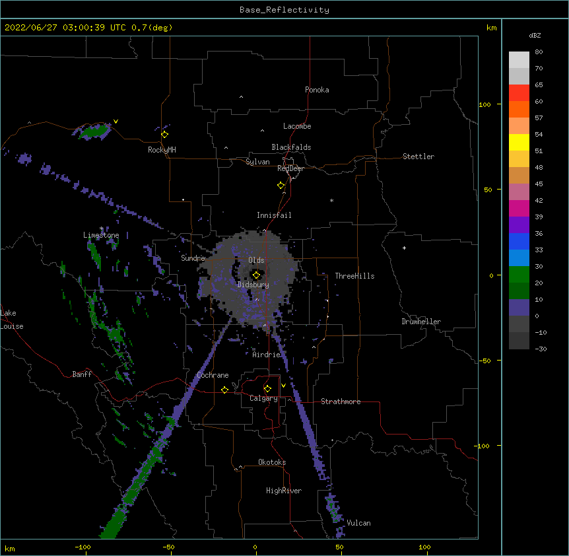Image resolution: width=569 pixels, height=556 pixels.
Task: Click the Sundre city label
Action: point(193,258)
